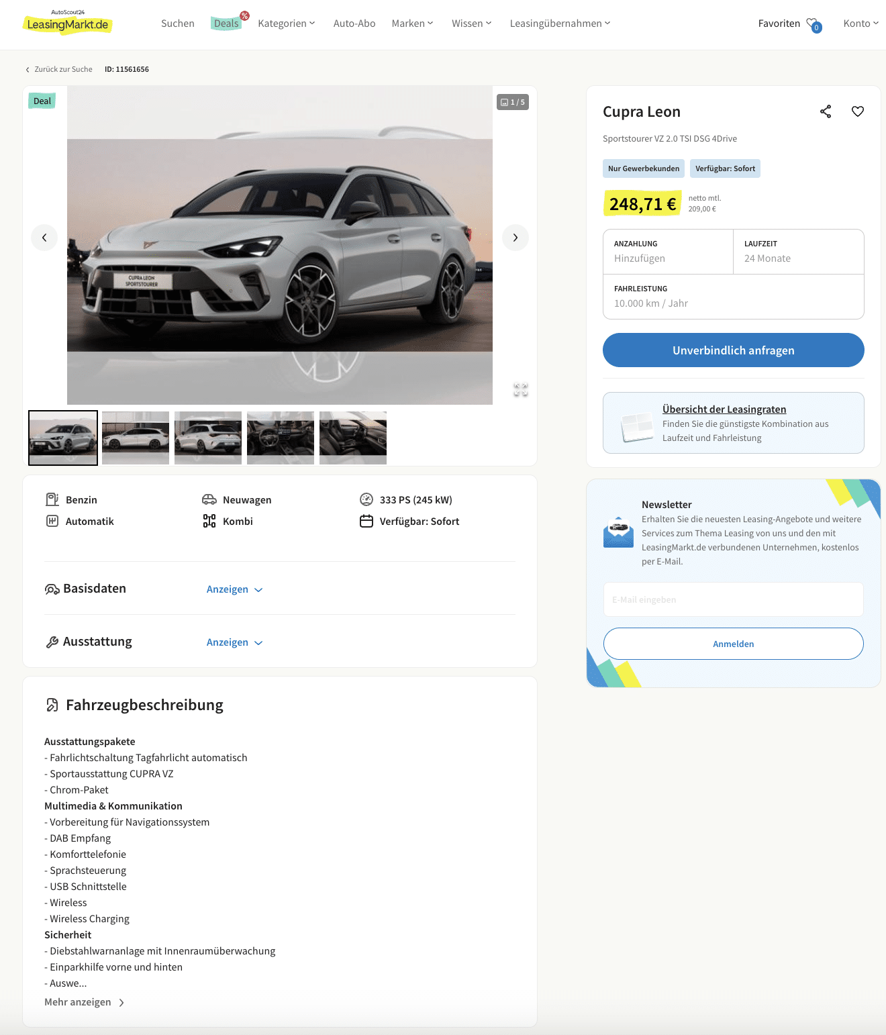Open the Deals menu item
The width and height of the screenshot is (886, 1035).
pos(227,23)
